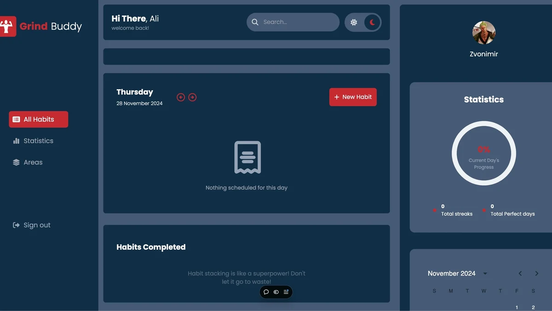
Task: Switch to dark mode via moon icon
Action: click(x=372, y=22)
